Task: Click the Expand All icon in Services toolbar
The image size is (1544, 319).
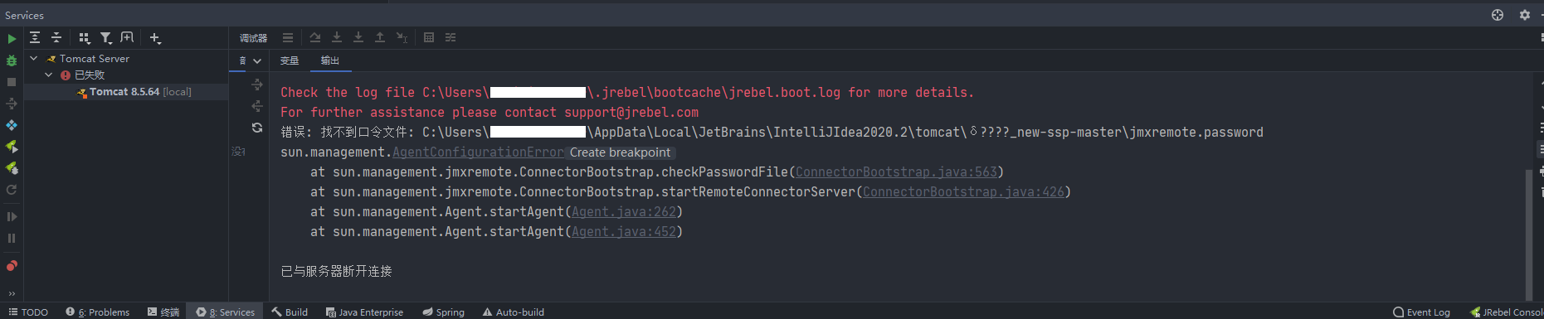Action: [35, 37]
